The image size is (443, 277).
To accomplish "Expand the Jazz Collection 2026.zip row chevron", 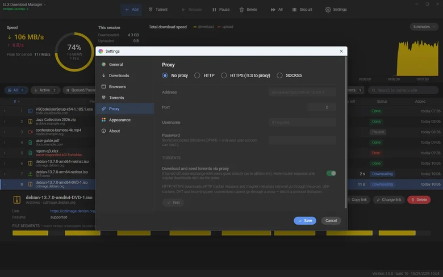I will pyautogui.click(x=5, y=121).
